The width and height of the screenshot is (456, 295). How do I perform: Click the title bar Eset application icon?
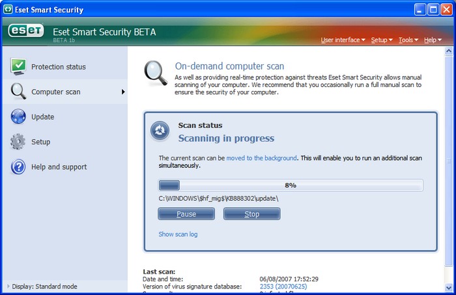point(8,10)
